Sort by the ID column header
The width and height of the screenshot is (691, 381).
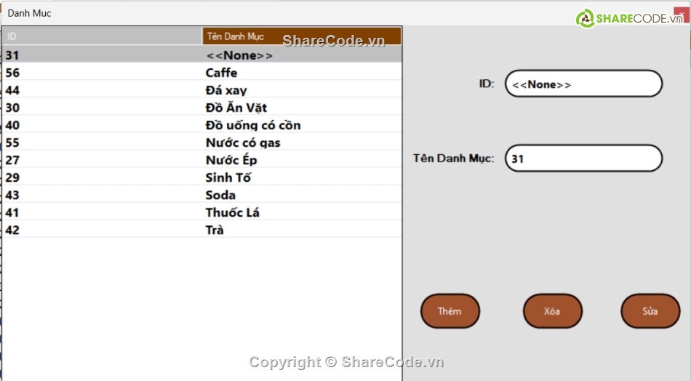pyautogui.click(x=102, y=36)
